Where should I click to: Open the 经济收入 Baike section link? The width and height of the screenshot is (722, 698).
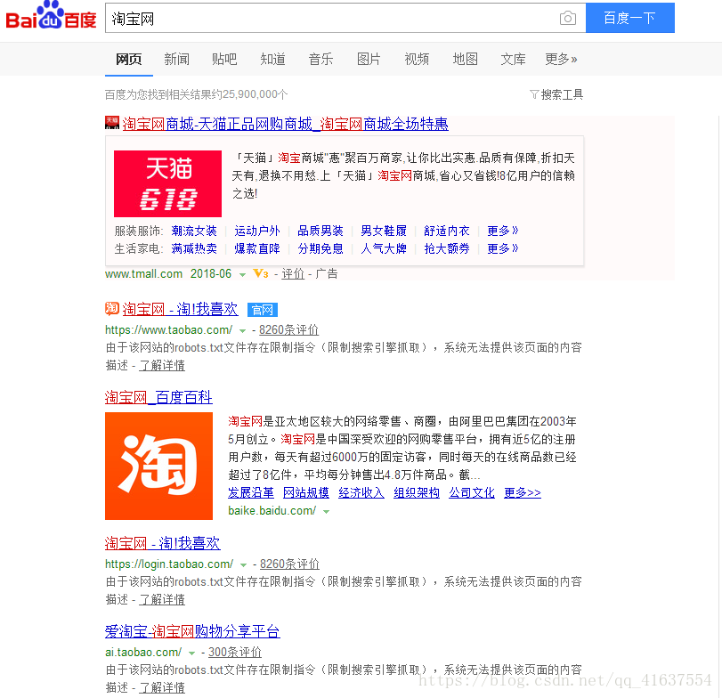361,492
